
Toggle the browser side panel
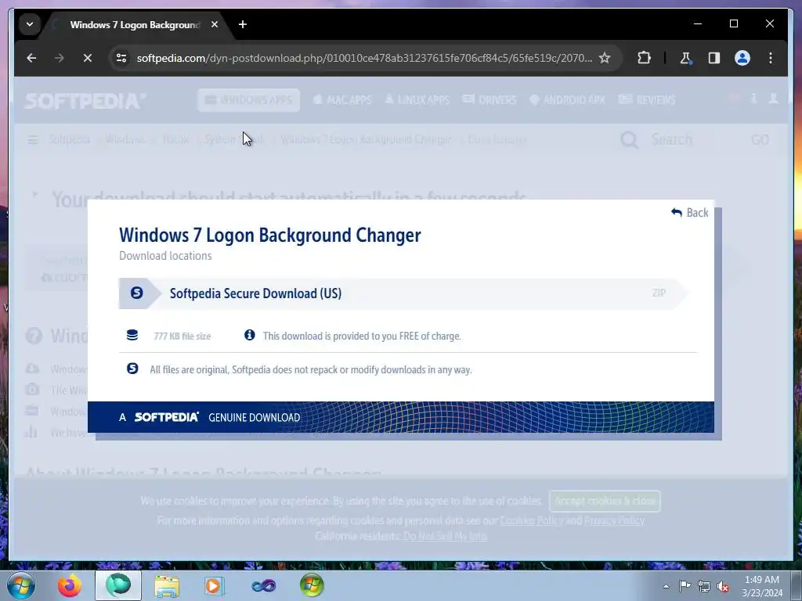[x=714, y=58]
